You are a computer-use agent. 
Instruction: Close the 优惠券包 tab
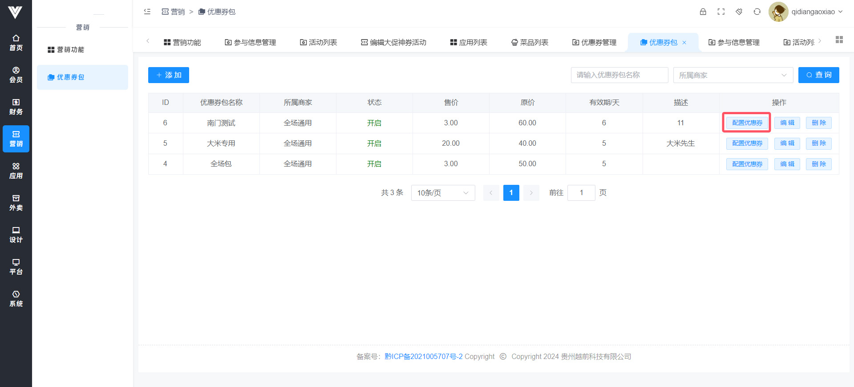click(684, 43)
